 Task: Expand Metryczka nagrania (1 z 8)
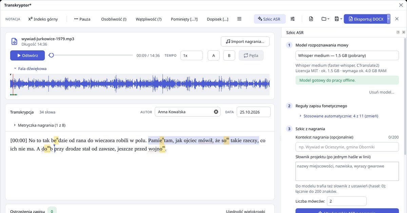pos(39,125)
